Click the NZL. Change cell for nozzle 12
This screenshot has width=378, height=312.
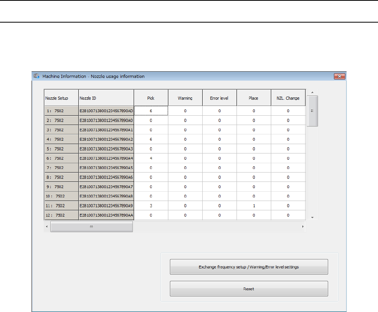pos(288,215)
